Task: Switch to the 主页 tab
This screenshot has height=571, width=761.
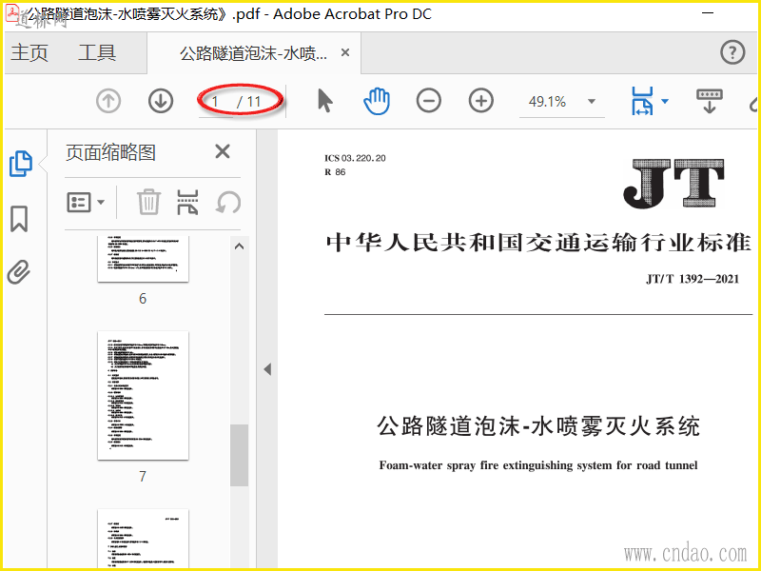Action: [x=29, y=52]
